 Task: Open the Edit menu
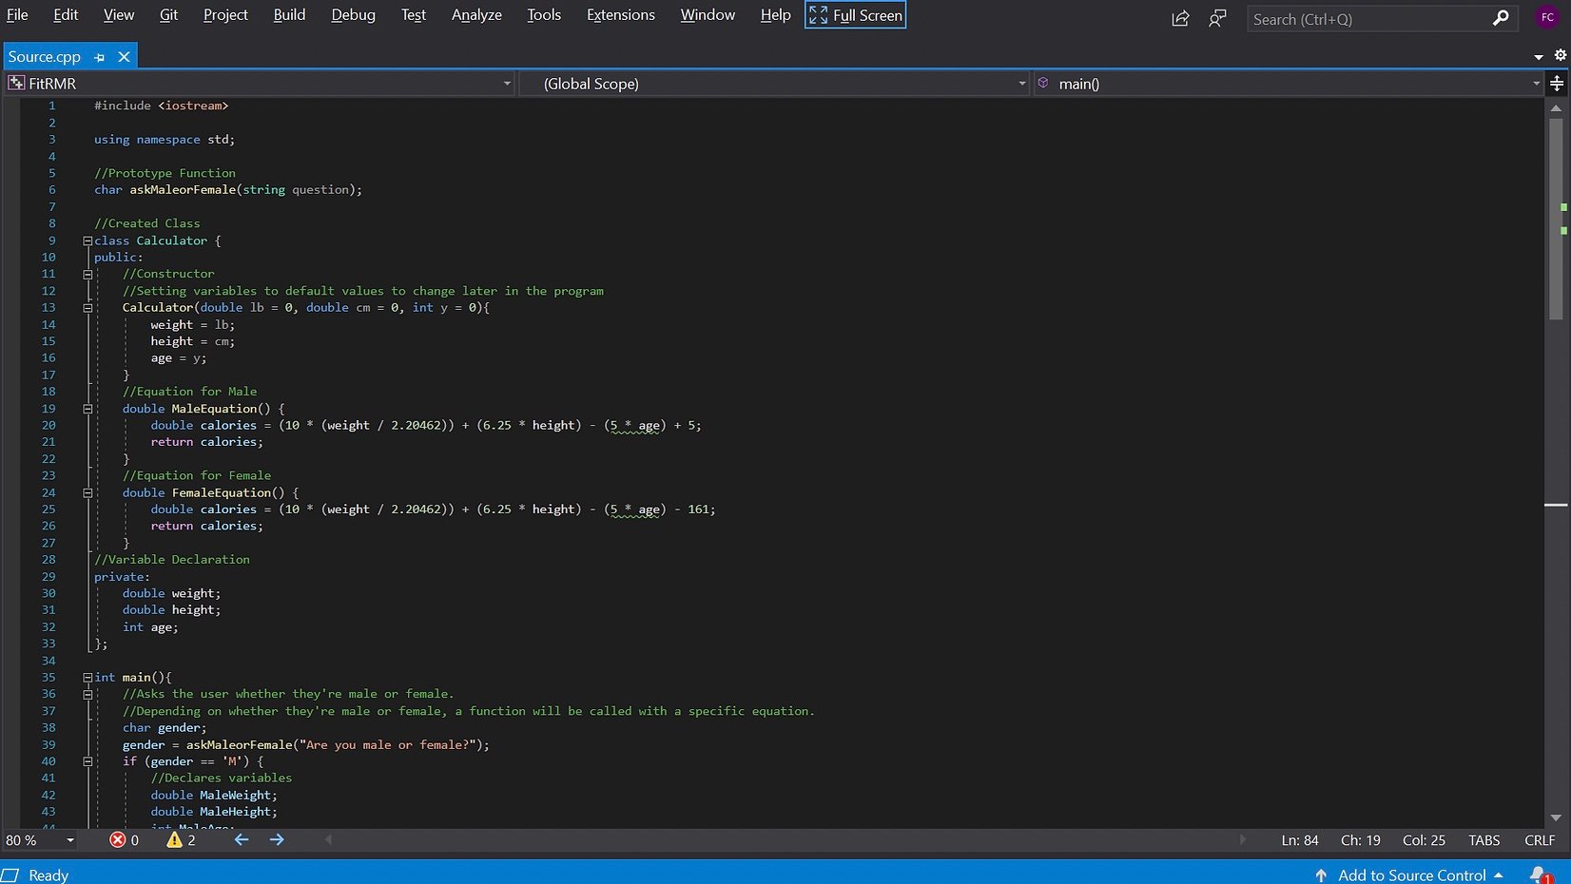(66, 15)
